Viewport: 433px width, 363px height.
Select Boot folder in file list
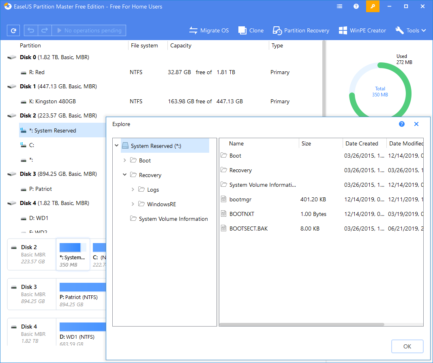point(322,156)
